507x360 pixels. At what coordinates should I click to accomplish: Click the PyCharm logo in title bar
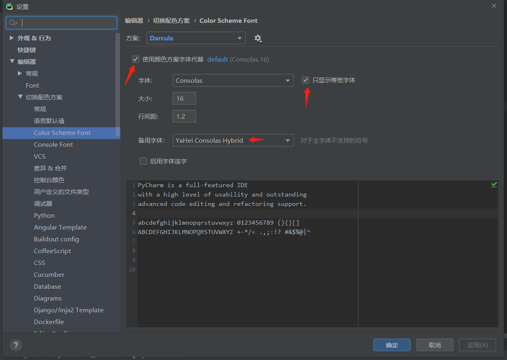(x=9, y=6)
